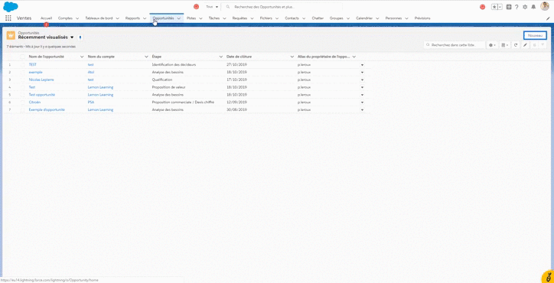Image resolution: width=554 pixels, height=283 pixels.
Task: Open the Exemple d'opportunité link
Action: [x=47, y=110]
